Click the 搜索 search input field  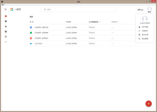78,9
